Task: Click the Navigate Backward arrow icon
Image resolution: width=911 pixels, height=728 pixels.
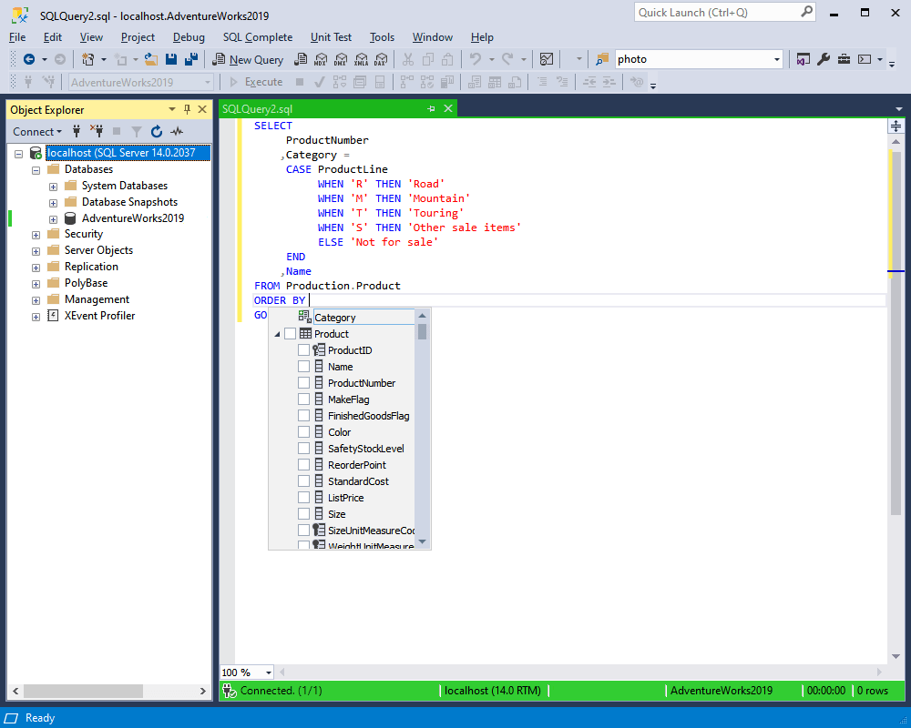Action: point(29,59)
